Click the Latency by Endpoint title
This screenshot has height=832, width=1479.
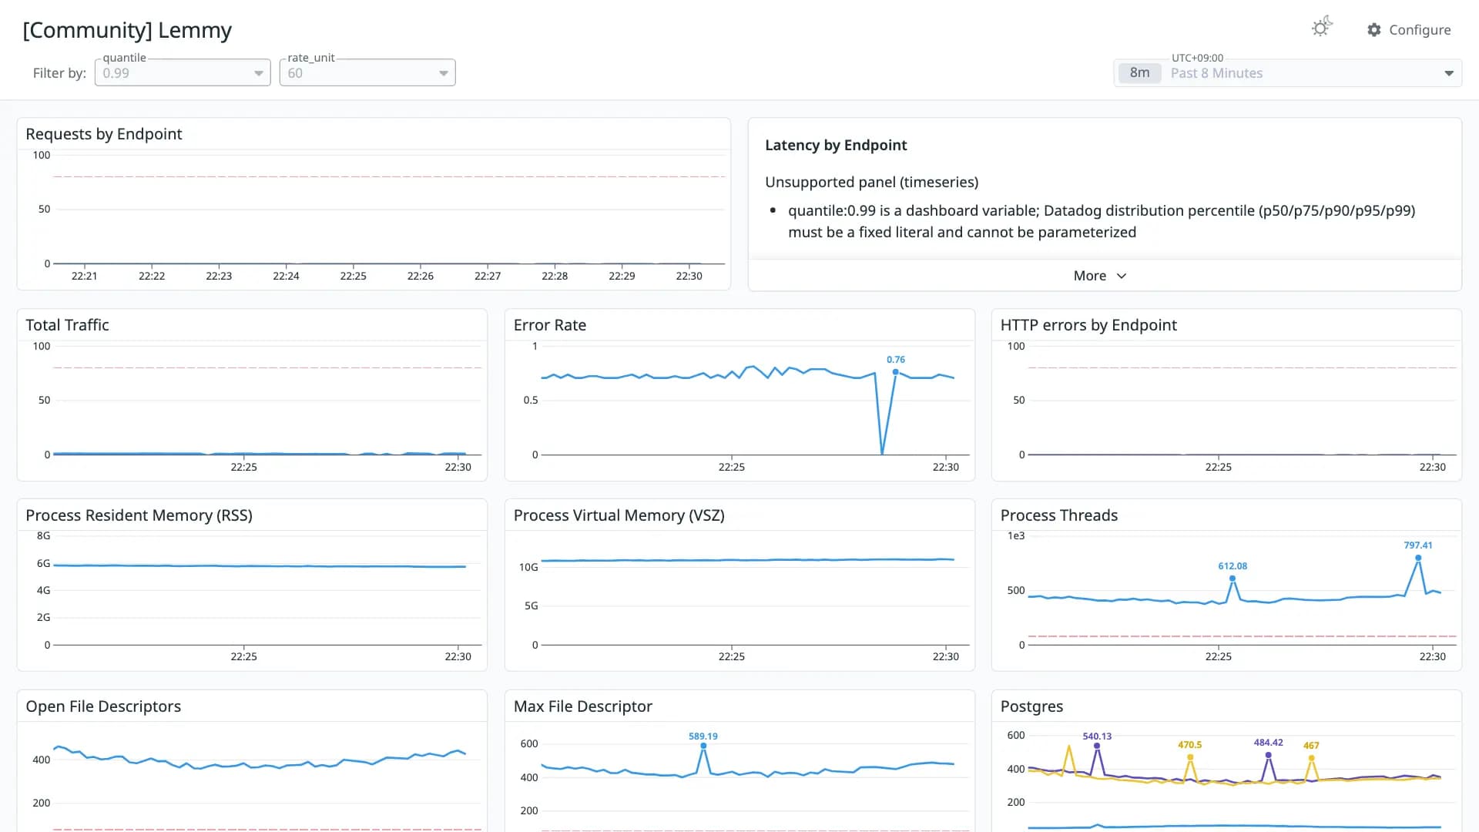[836, 146]
